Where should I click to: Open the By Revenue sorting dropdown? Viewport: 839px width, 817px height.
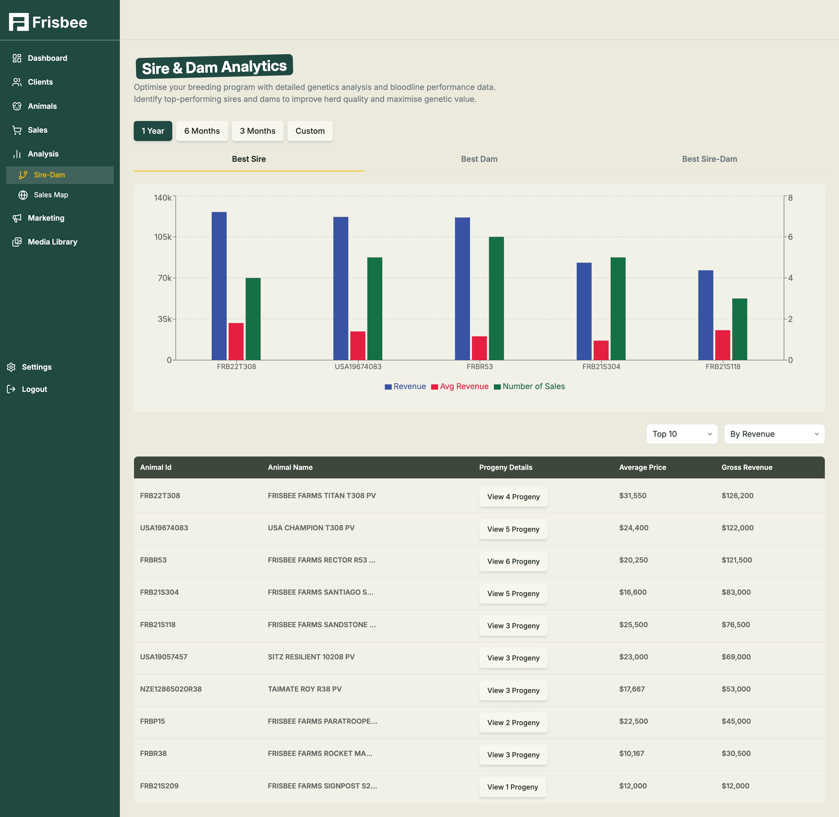(x=774, y=434)
